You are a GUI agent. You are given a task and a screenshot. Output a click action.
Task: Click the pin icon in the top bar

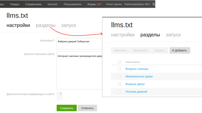click(x=154, y=4)
